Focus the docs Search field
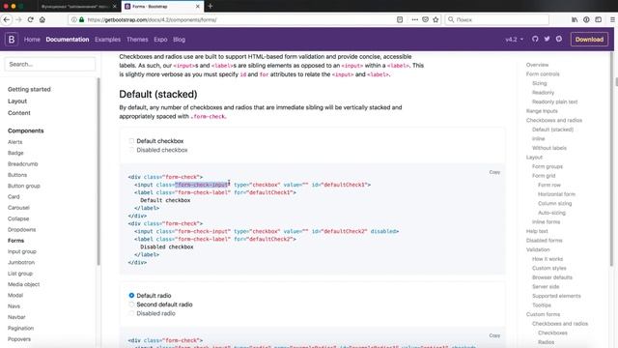This screenshot has width=618, height=348. (x=49, y=64)
